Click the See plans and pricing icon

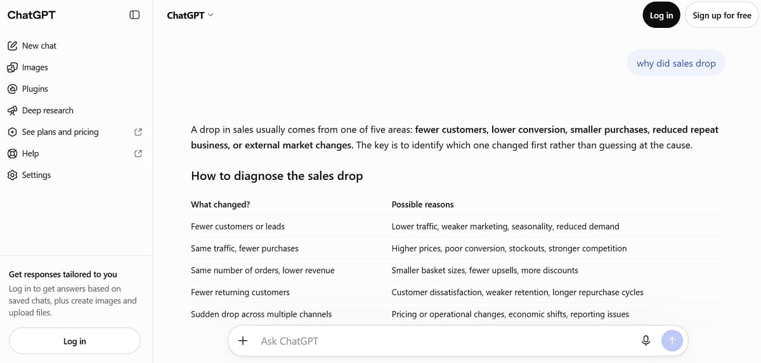point(12,132)
